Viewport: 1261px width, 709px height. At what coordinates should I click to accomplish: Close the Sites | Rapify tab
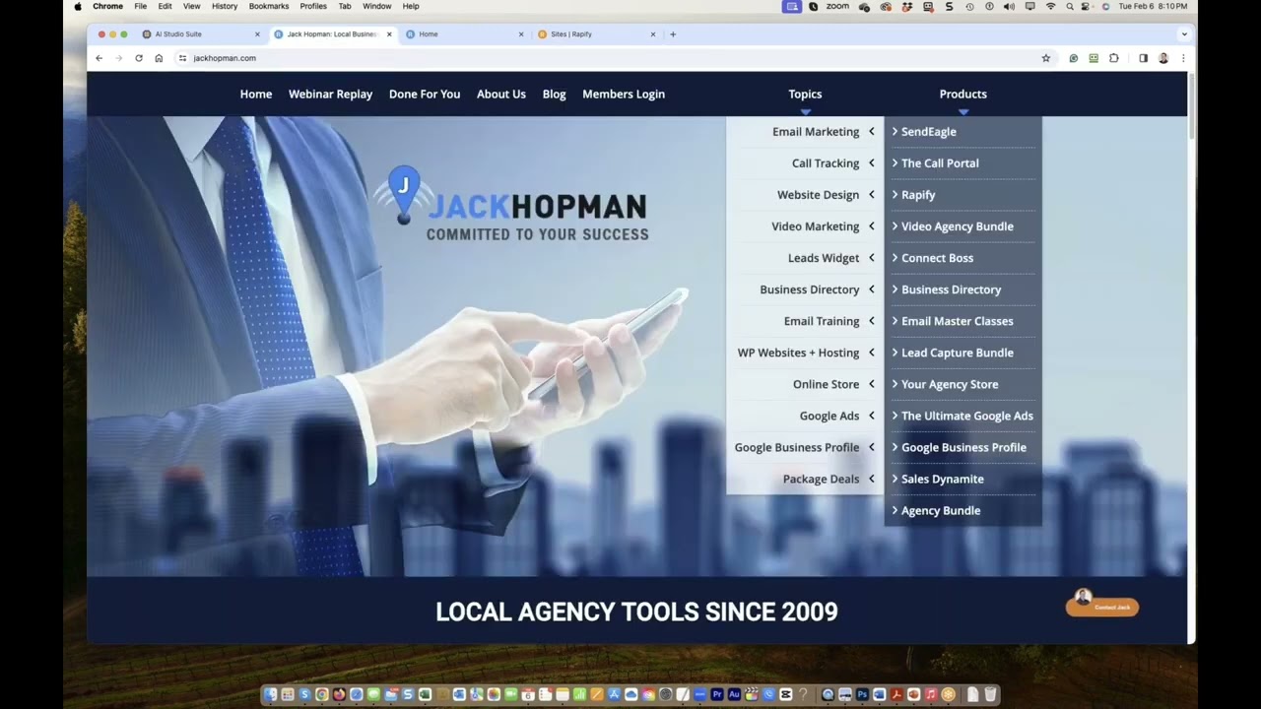tap(653, 34)
